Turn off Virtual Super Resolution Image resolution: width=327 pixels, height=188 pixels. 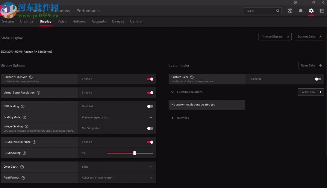150,93
